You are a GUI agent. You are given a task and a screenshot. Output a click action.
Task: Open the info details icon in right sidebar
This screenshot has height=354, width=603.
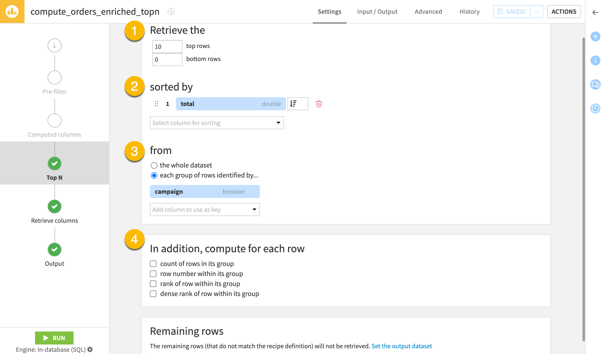point(595,60)
